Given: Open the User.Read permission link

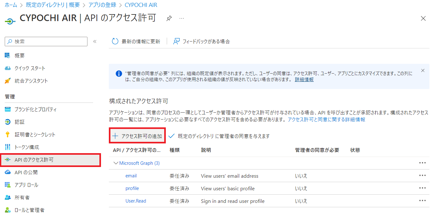Looking at the screenshot, I should pos(136,201).
